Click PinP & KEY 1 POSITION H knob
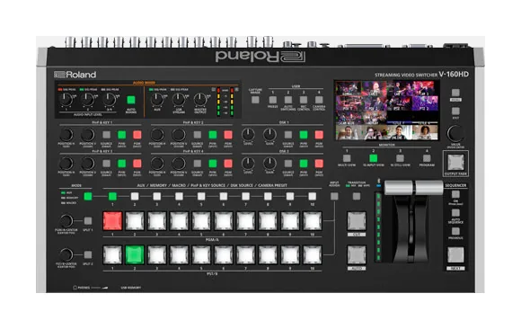The height and width of the screenshot is (329, 521). (x=66, y=135)
